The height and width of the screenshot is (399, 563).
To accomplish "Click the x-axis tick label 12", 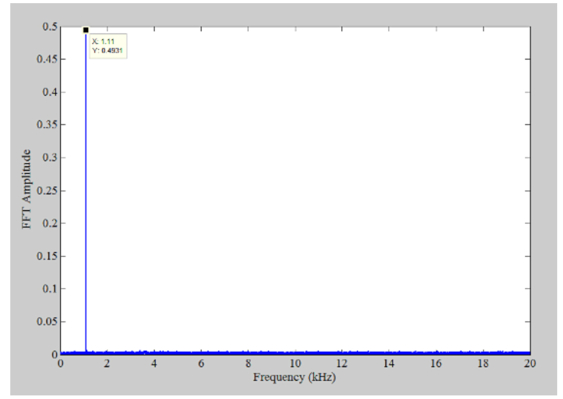I will tap(342, 364).
